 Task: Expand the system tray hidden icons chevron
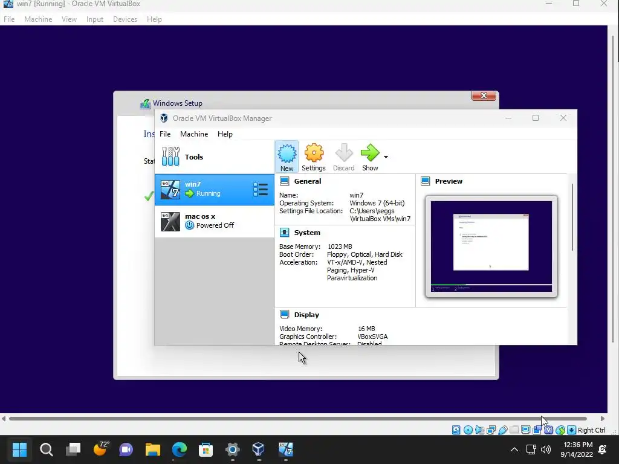pyautogui.click(x=514, y=449)
